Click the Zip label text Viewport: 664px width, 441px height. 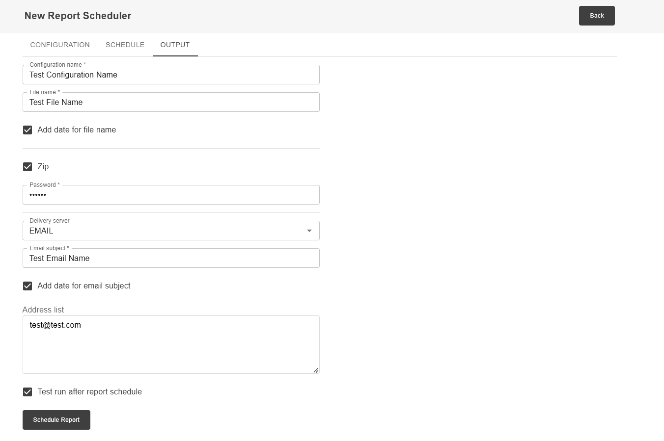(x=43, y=167)
